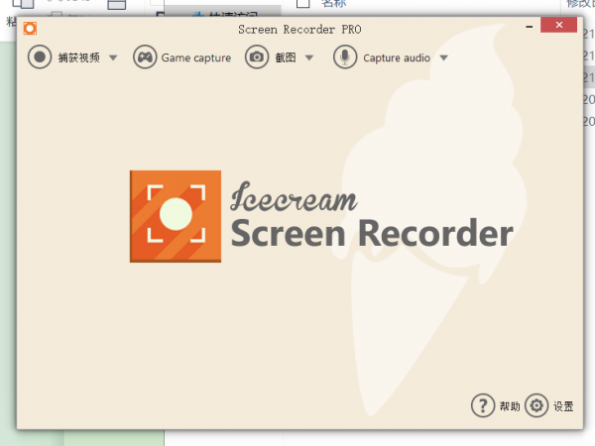Click the 截图 text label
The image size is (595, 446).
pyautogui.click(x=286, y=57)
